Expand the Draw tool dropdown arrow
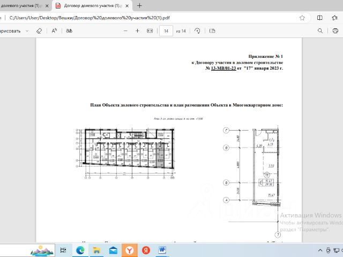 [27, 31]
